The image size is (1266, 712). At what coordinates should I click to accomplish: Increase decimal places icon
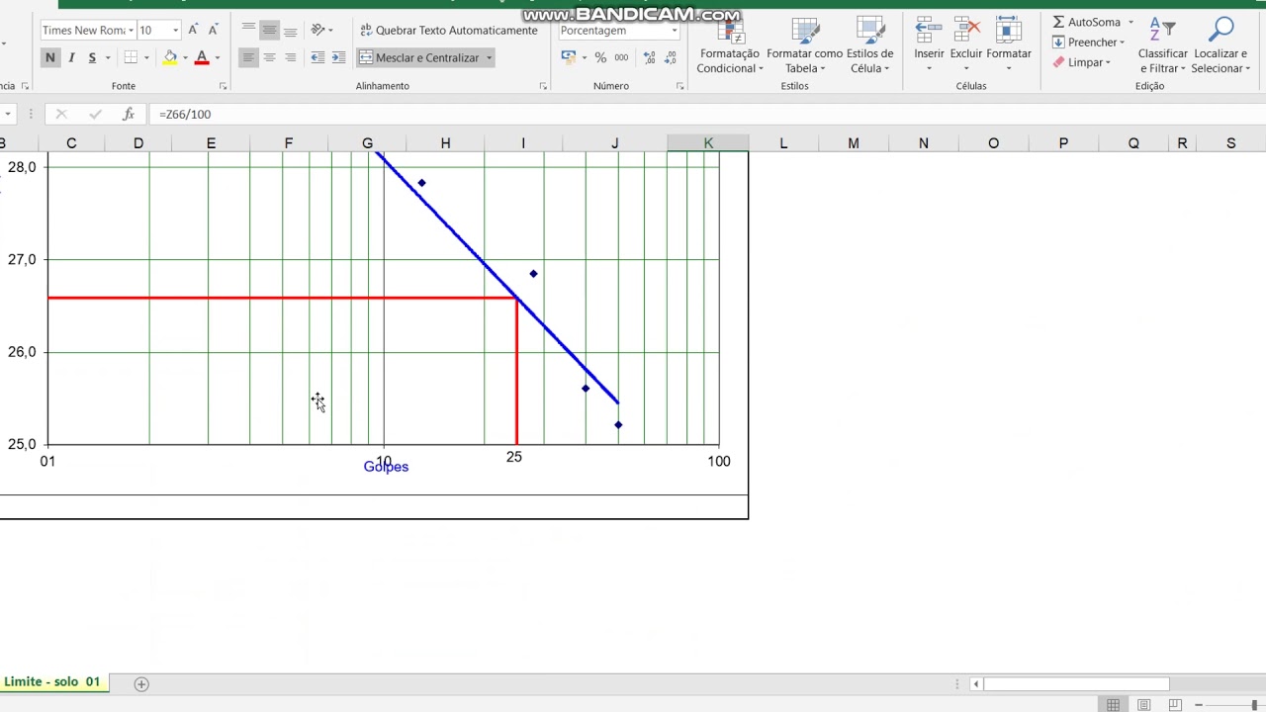649,58
